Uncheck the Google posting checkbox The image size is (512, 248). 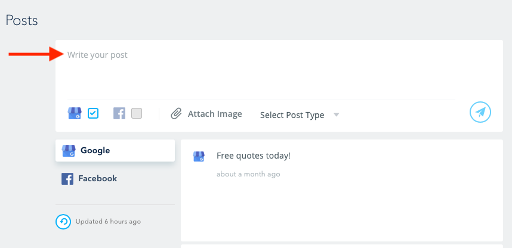click(93, 113)
